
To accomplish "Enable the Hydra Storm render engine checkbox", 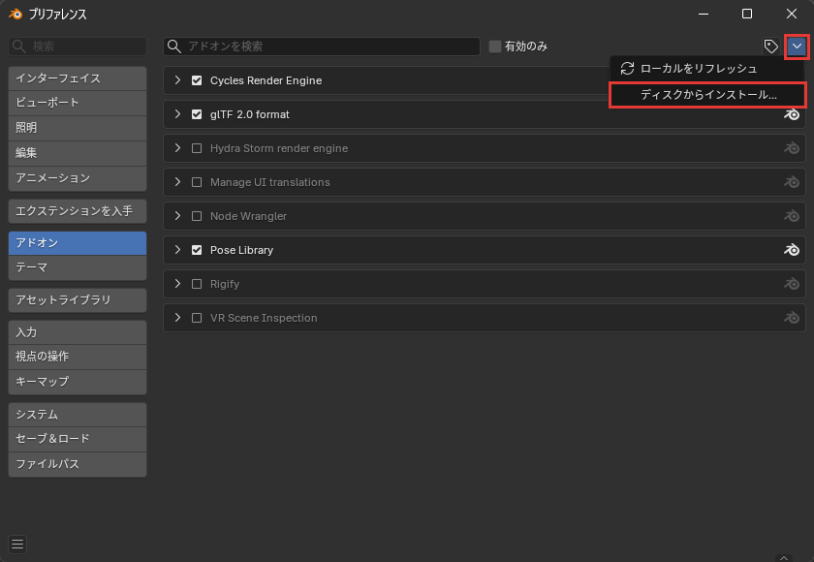I will pyautogui.click(x=197, y=148).
